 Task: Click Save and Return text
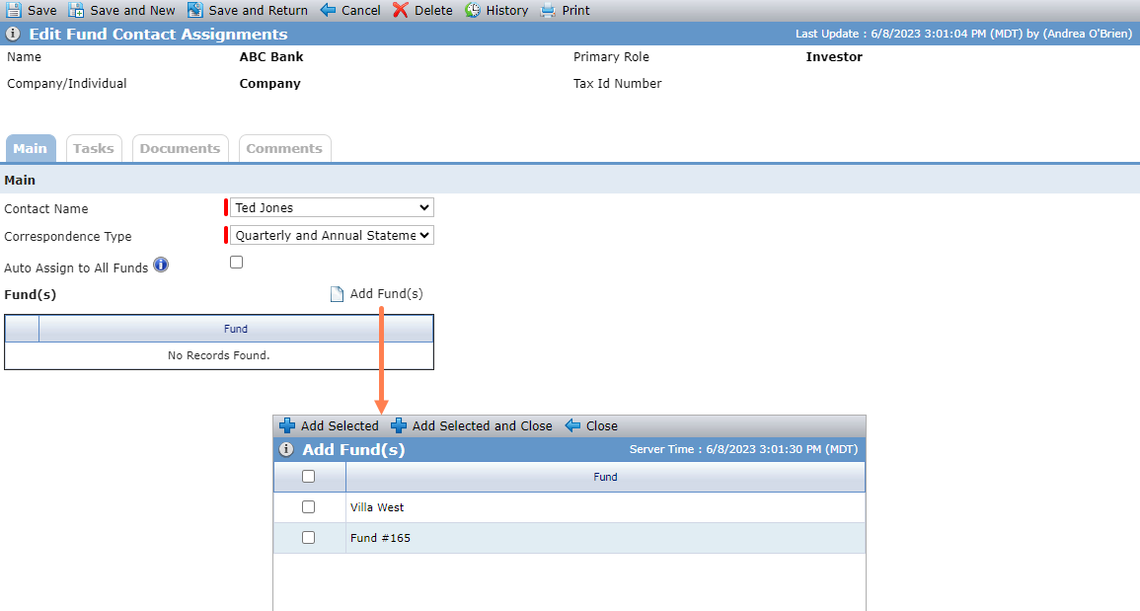click(x=258, y=10)
